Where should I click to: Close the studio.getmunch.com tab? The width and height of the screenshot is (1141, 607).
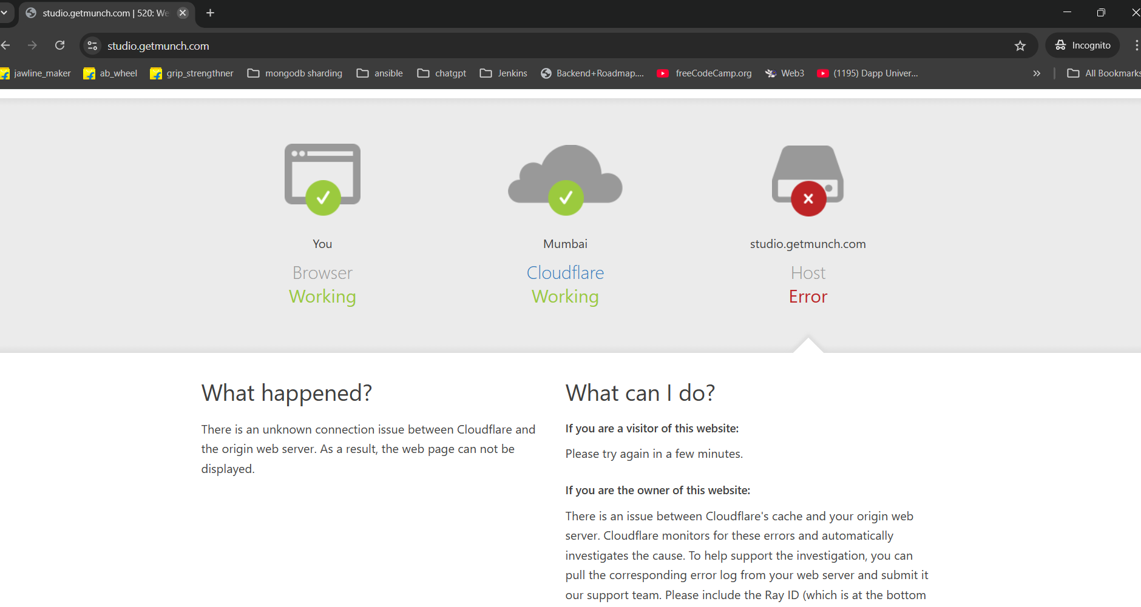click(x=183, y=13)
